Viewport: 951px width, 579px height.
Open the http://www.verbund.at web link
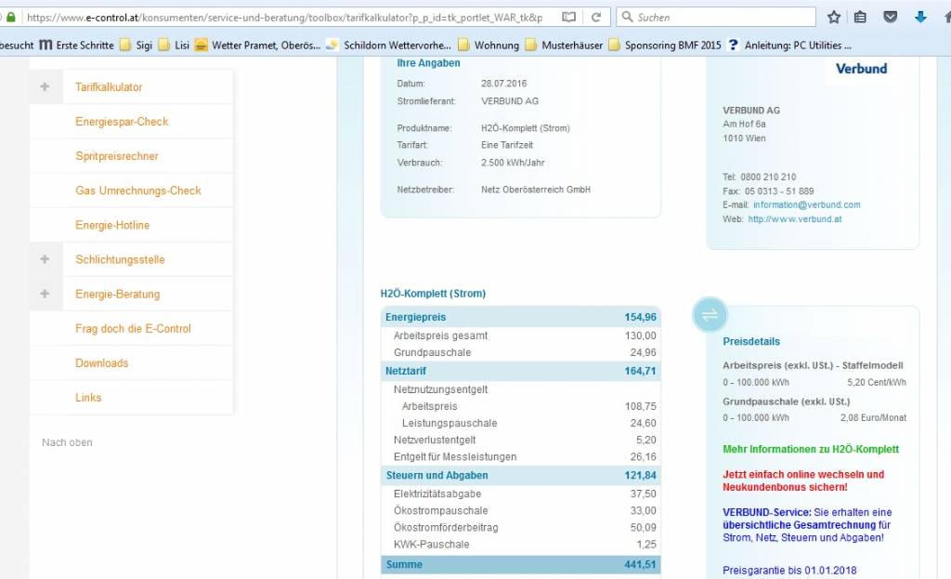795,219
